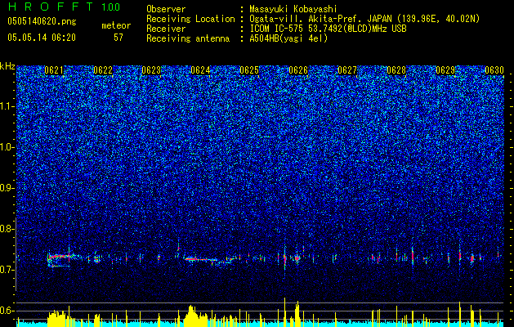Screen dimensions: 514x327
Task: Click the meteor count label
Action: (116, 25)
